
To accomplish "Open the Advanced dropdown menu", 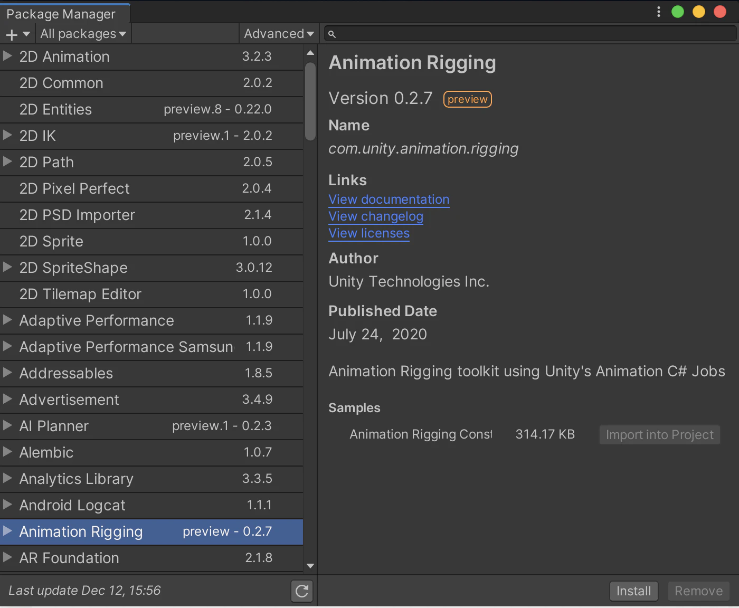I will [279, 34].
